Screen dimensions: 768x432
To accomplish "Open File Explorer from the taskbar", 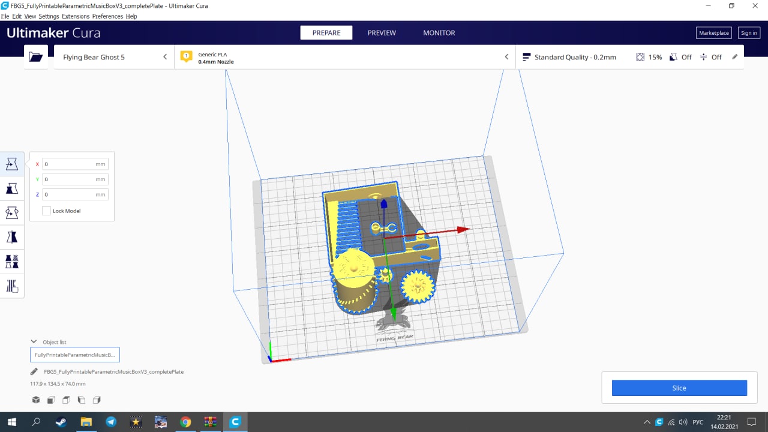I will [x=86, y=422].
